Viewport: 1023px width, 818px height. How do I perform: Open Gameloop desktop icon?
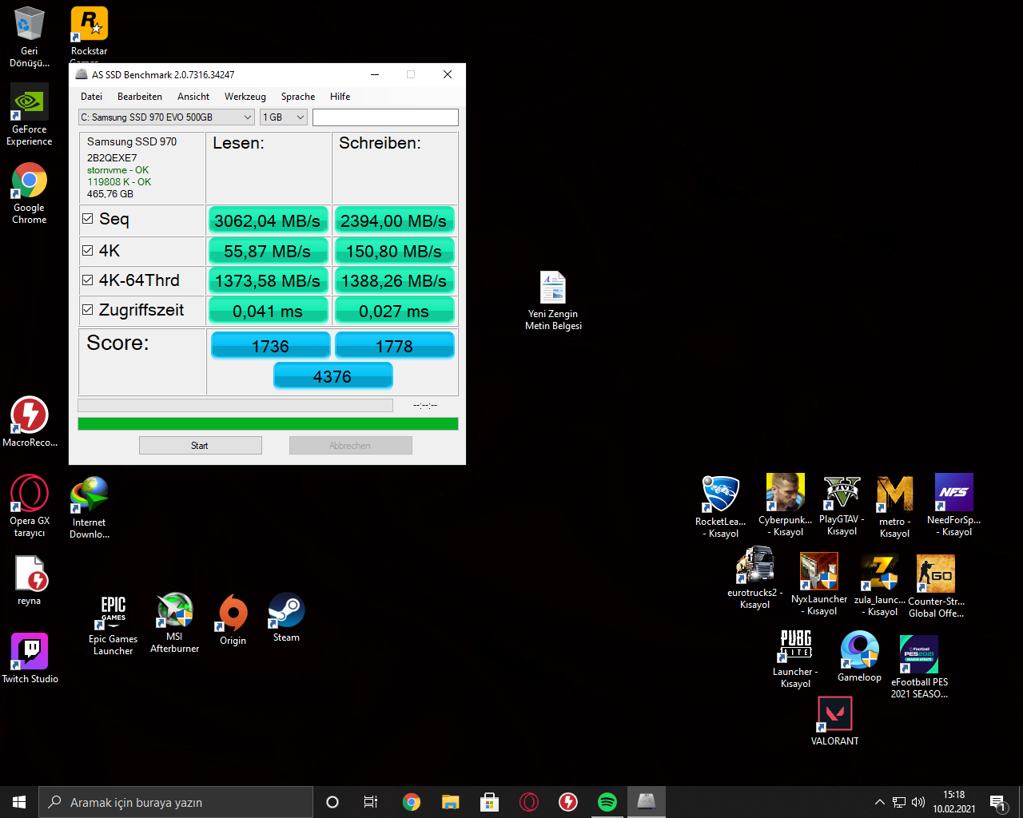[x=859, y=657]
